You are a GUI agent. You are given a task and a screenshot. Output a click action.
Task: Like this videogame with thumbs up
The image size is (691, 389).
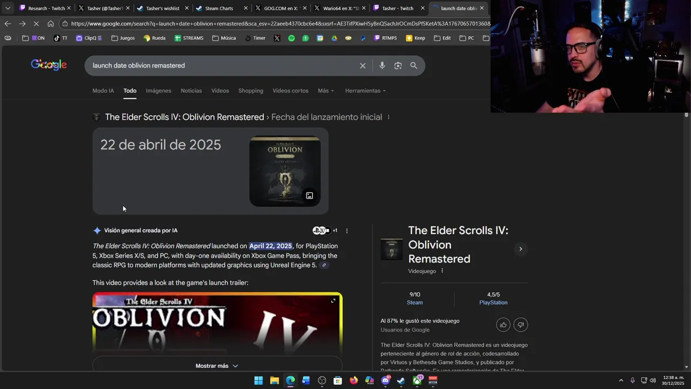503,325
